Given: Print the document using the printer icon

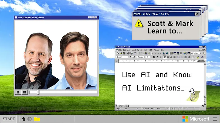Looking at the screenshot, I should click(x=128, y=53).
